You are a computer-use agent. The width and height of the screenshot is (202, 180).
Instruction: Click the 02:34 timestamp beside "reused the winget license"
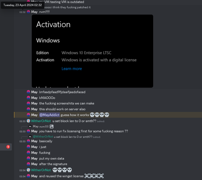tap(22, 176)
